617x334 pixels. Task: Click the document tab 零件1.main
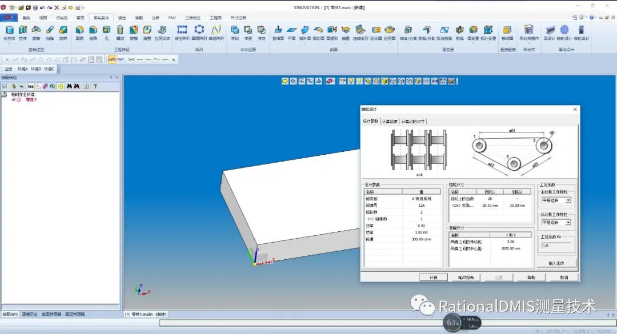pyautogui.click(x=145, y=315)
